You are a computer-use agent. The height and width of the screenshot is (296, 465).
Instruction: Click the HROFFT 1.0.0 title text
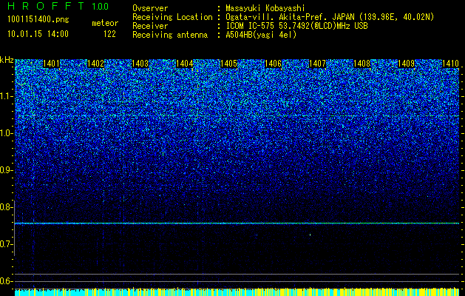point(58,6)
